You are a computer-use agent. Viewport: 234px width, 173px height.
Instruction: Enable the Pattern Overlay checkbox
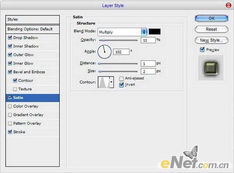10,123
